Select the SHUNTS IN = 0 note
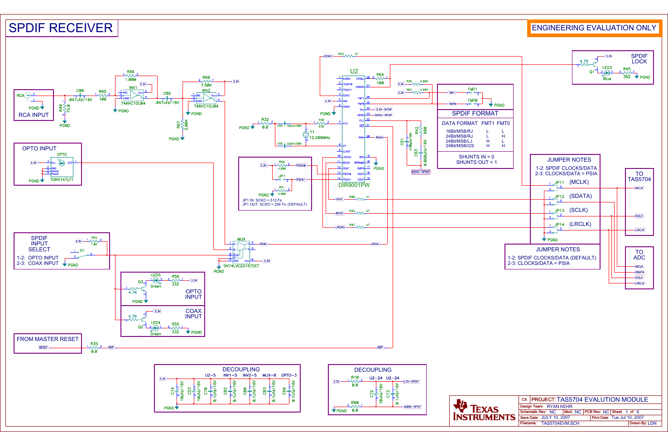Viewport: 668px width, 432px height. coord(476,157)
